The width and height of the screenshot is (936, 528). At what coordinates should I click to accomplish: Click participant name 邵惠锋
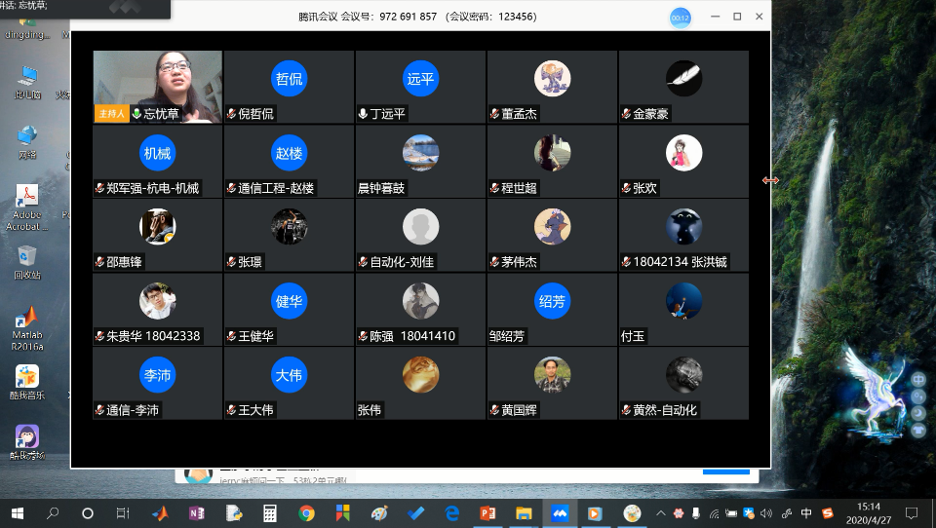tap(124, 262)
